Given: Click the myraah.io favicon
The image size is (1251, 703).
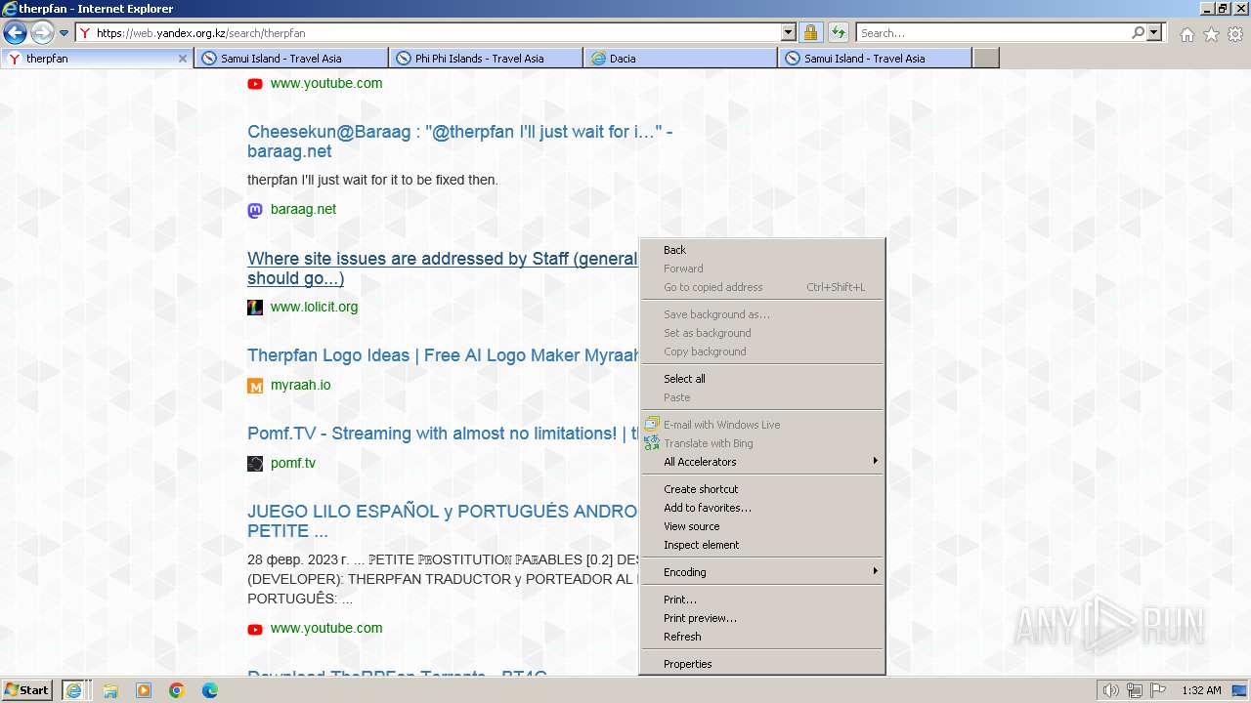Looking at the screenshot, I should coord(255,386).
